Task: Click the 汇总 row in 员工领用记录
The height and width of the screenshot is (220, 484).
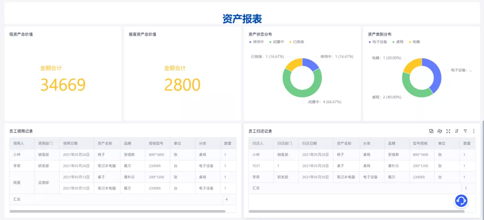Action: (123, 199)
